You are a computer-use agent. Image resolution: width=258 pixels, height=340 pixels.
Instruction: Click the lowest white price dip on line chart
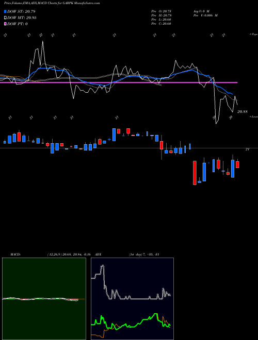tap(216, 124)
